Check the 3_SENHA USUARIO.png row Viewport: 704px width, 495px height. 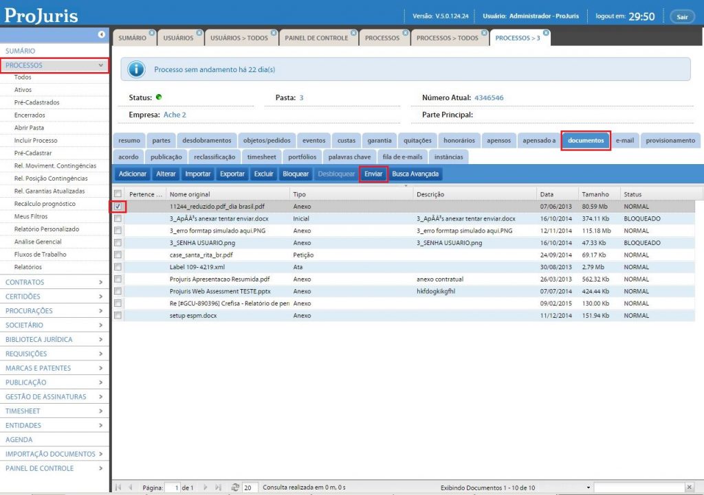[118, 242]
